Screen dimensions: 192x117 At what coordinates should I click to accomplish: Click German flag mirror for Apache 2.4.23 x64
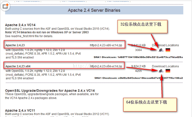click(168, 71)
